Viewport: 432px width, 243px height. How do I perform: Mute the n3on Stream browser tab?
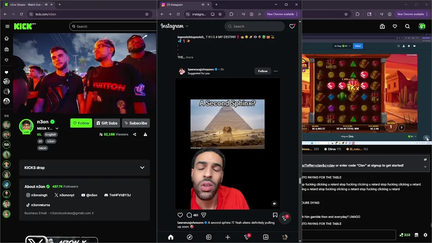click(x=46, y=5)
